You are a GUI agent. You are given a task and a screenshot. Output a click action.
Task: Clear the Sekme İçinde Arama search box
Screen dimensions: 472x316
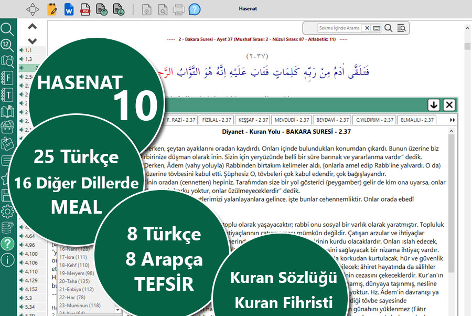367,28
